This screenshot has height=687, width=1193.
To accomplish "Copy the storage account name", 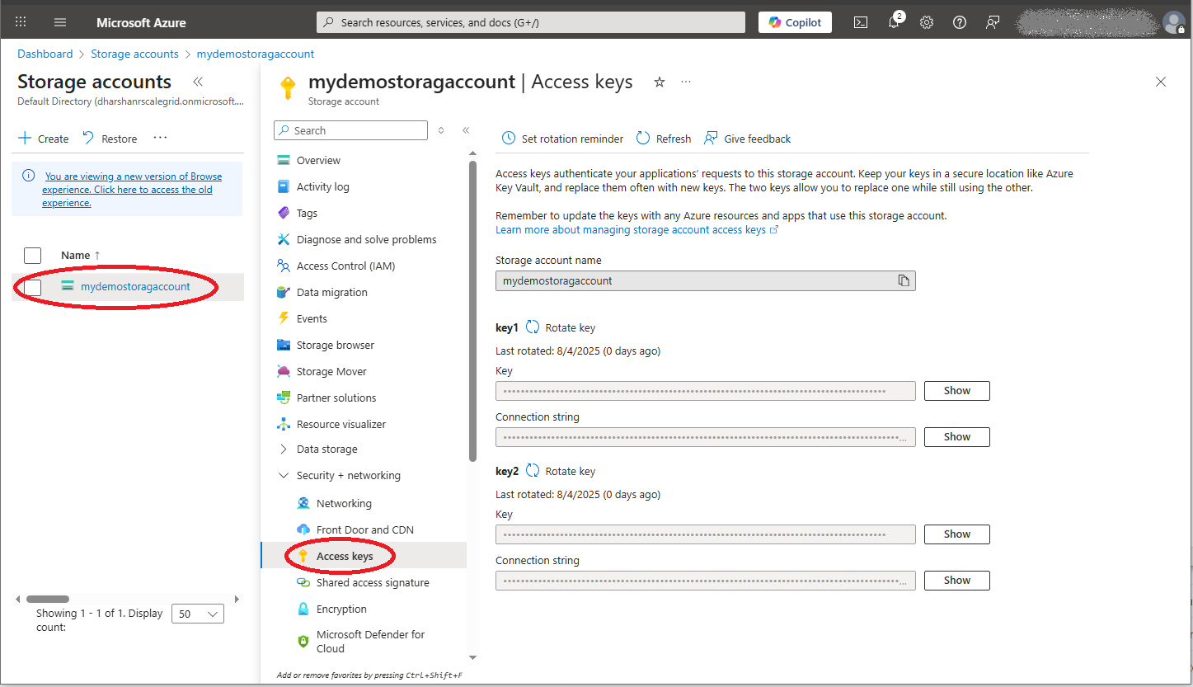I will [904, 280].
